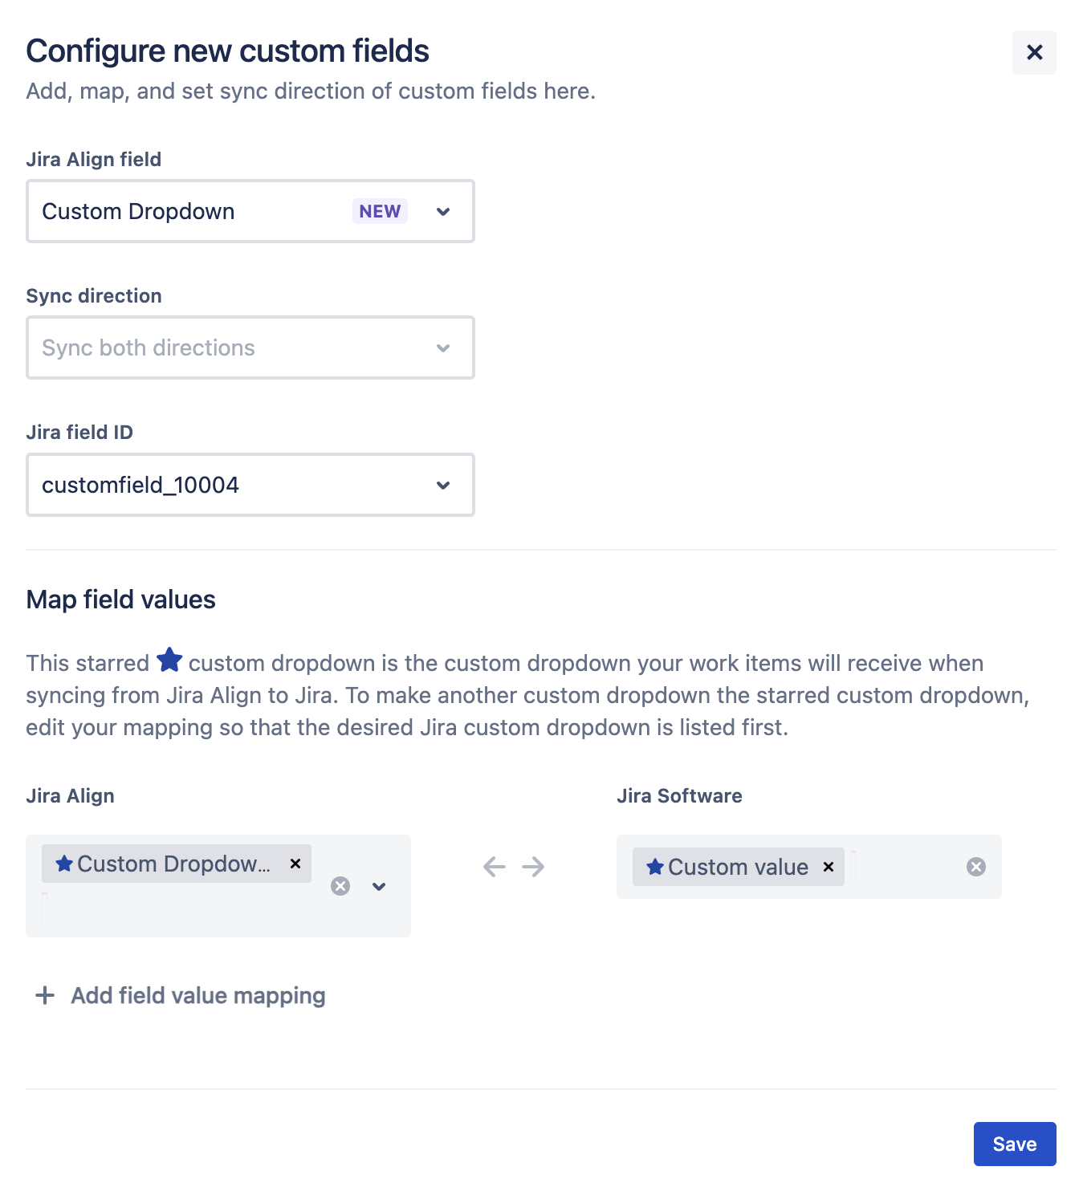The height and width of the screenshot is (1191, 1079).
Task: Expand the Jira Align values list chevron
Action: 378,886
